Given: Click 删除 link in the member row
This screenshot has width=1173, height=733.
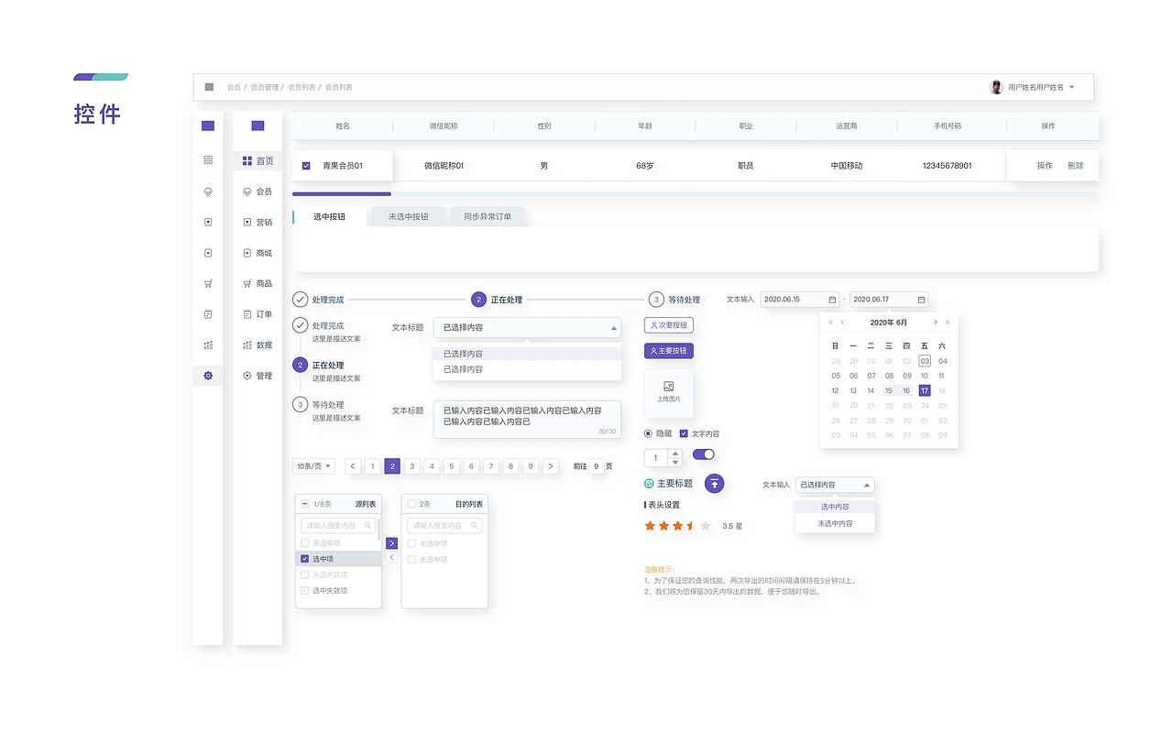Looking at the screenshot, I should 1075,166.
